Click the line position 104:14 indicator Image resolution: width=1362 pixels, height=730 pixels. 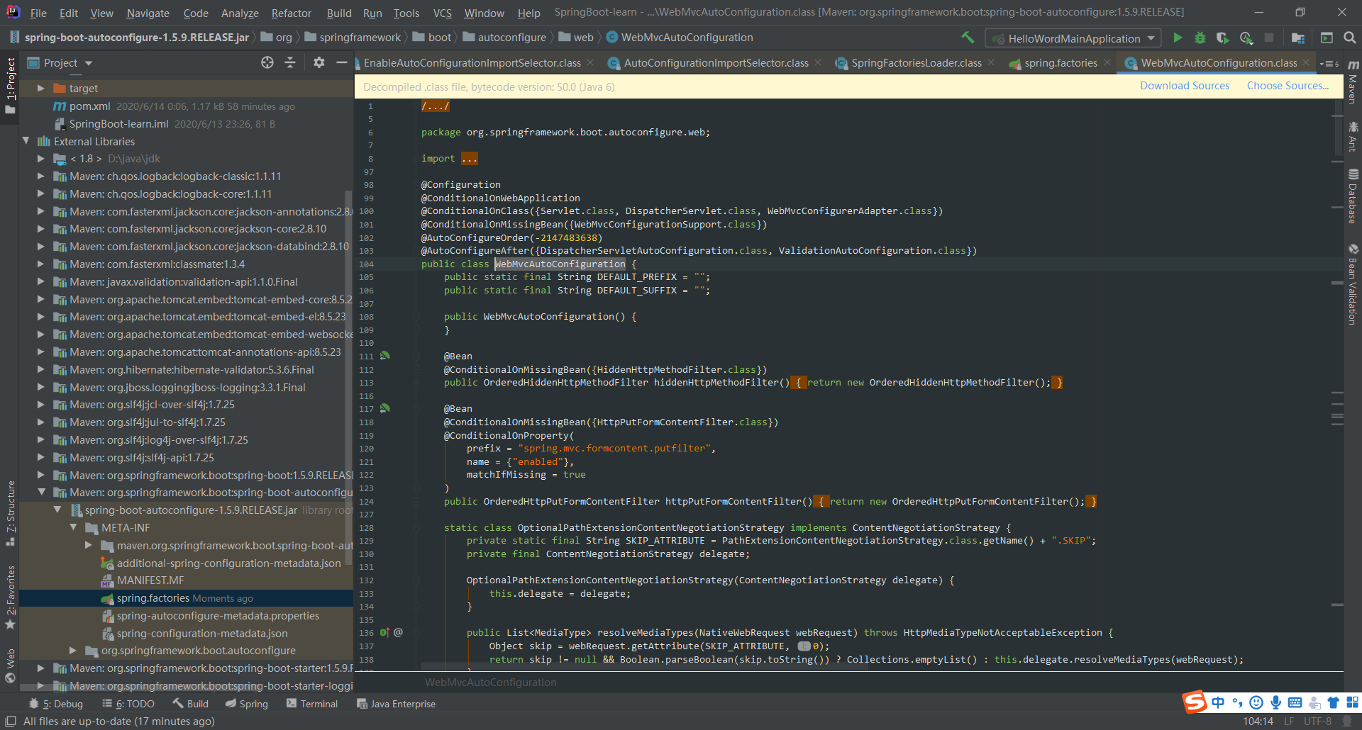[1258, 721]
